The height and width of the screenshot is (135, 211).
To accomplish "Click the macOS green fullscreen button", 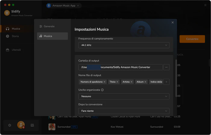I will [13, 5].
